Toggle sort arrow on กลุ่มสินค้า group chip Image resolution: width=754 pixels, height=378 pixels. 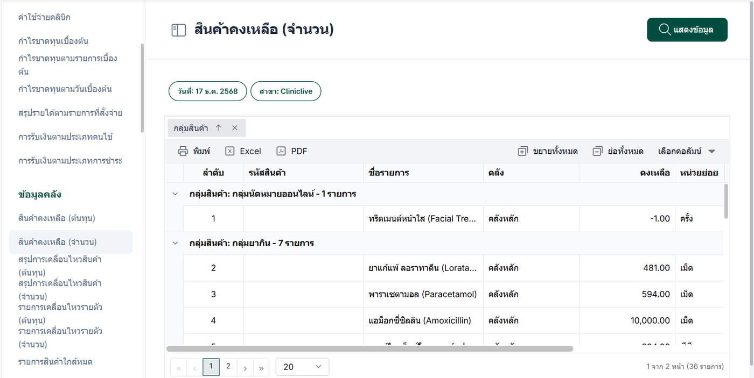[x=219, y=128]
